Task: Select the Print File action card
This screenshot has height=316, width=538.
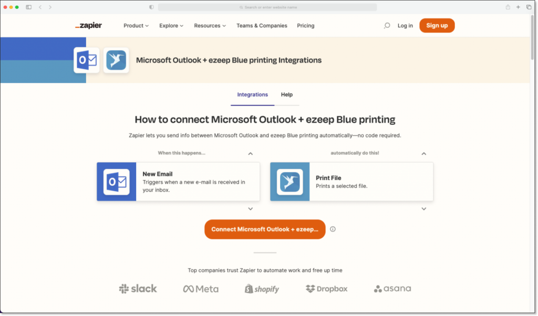Action: click(x=351, y=182)
